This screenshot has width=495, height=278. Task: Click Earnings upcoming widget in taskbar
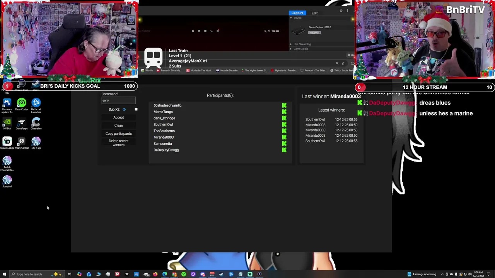[x=422, y=274]
